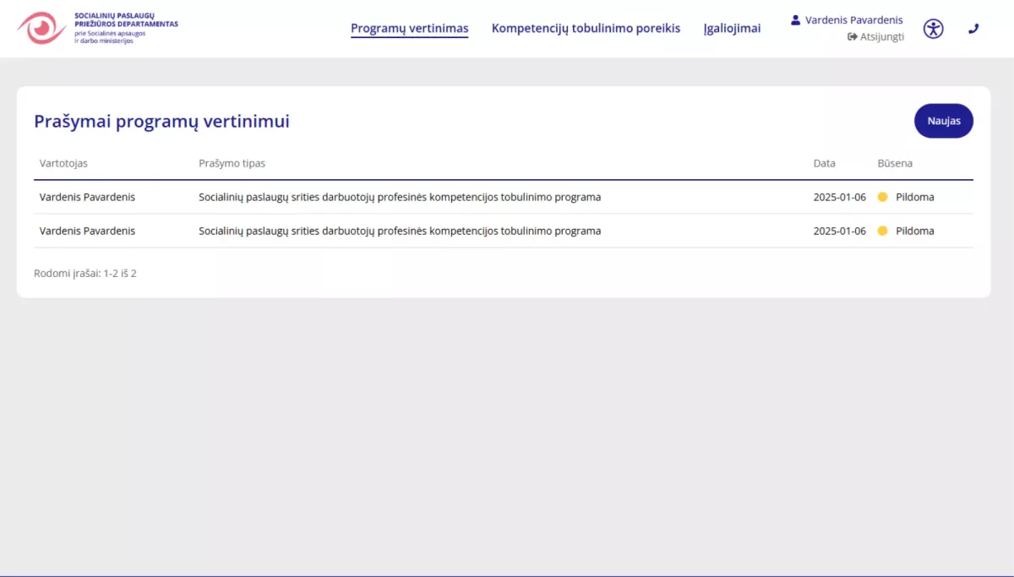This screenshot has height=577, width=1014.
Task: Click the Vardenis Pavardenis name in the header
Action: 854,20
